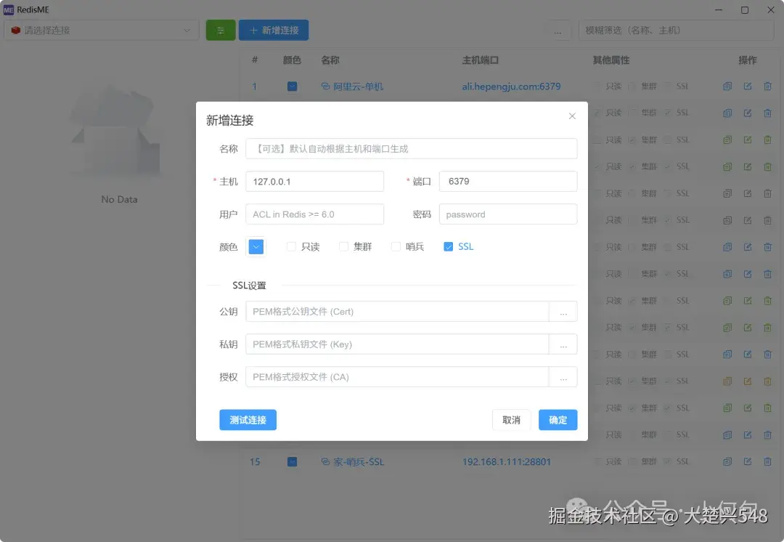Click the RedisME app icon in title bar
Image resolution: width=784 pixels, height=542 pixels.
tap(9, 9)
